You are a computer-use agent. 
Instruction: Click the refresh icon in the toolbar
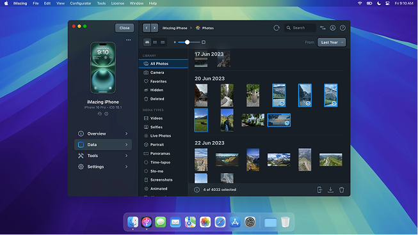pyautogui.click(x=277, y=28)
